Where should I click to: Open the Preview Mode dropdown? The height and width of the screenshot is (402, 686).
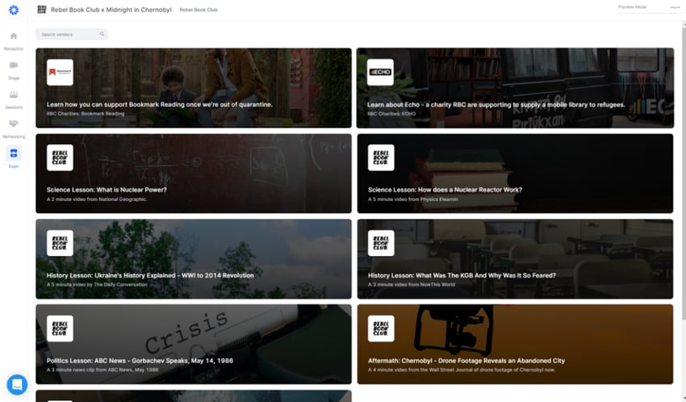(x=648, y=7)
